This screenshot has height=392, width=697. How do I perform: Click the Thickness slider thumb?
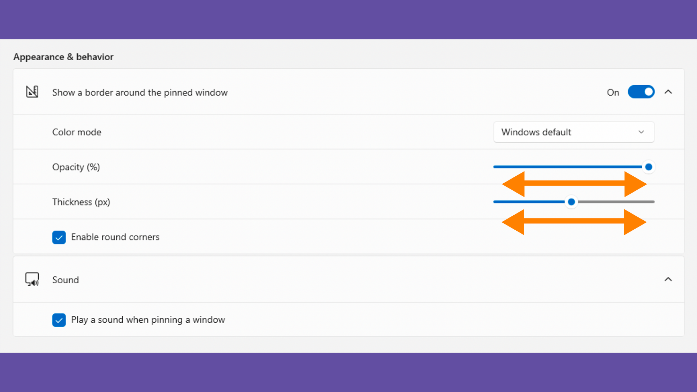click(571, 202)
